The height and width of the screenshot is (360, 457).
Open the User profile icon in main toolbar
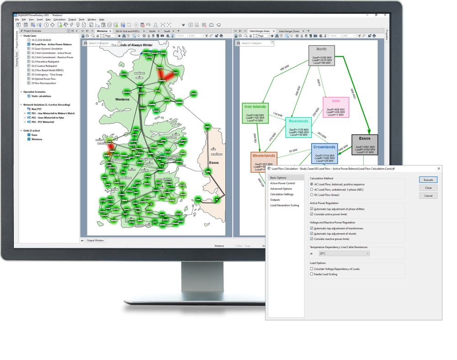pos(156,25)
